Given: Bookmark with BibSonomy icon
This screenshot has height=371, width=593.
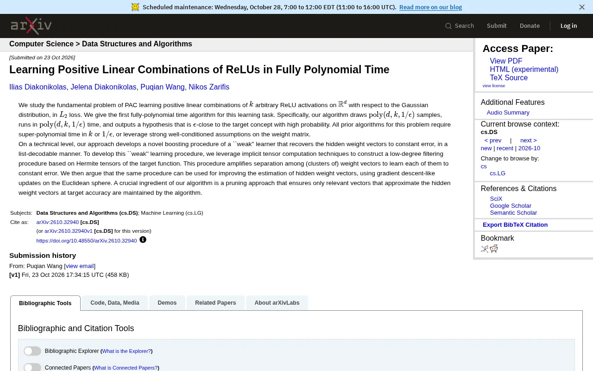Looking at the screenshot, I should coord(485,249).
